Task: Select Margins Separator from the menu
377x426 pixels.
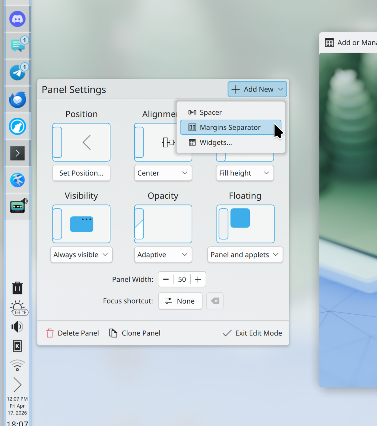Action: pos(230,127)
